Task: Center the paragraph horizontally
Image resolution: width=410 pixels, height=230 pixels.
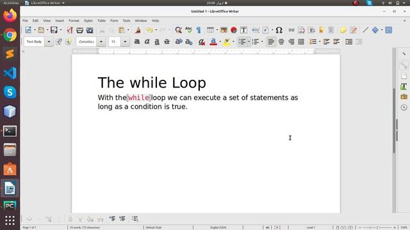Action: pyautogui.click(x=281, y=42)
